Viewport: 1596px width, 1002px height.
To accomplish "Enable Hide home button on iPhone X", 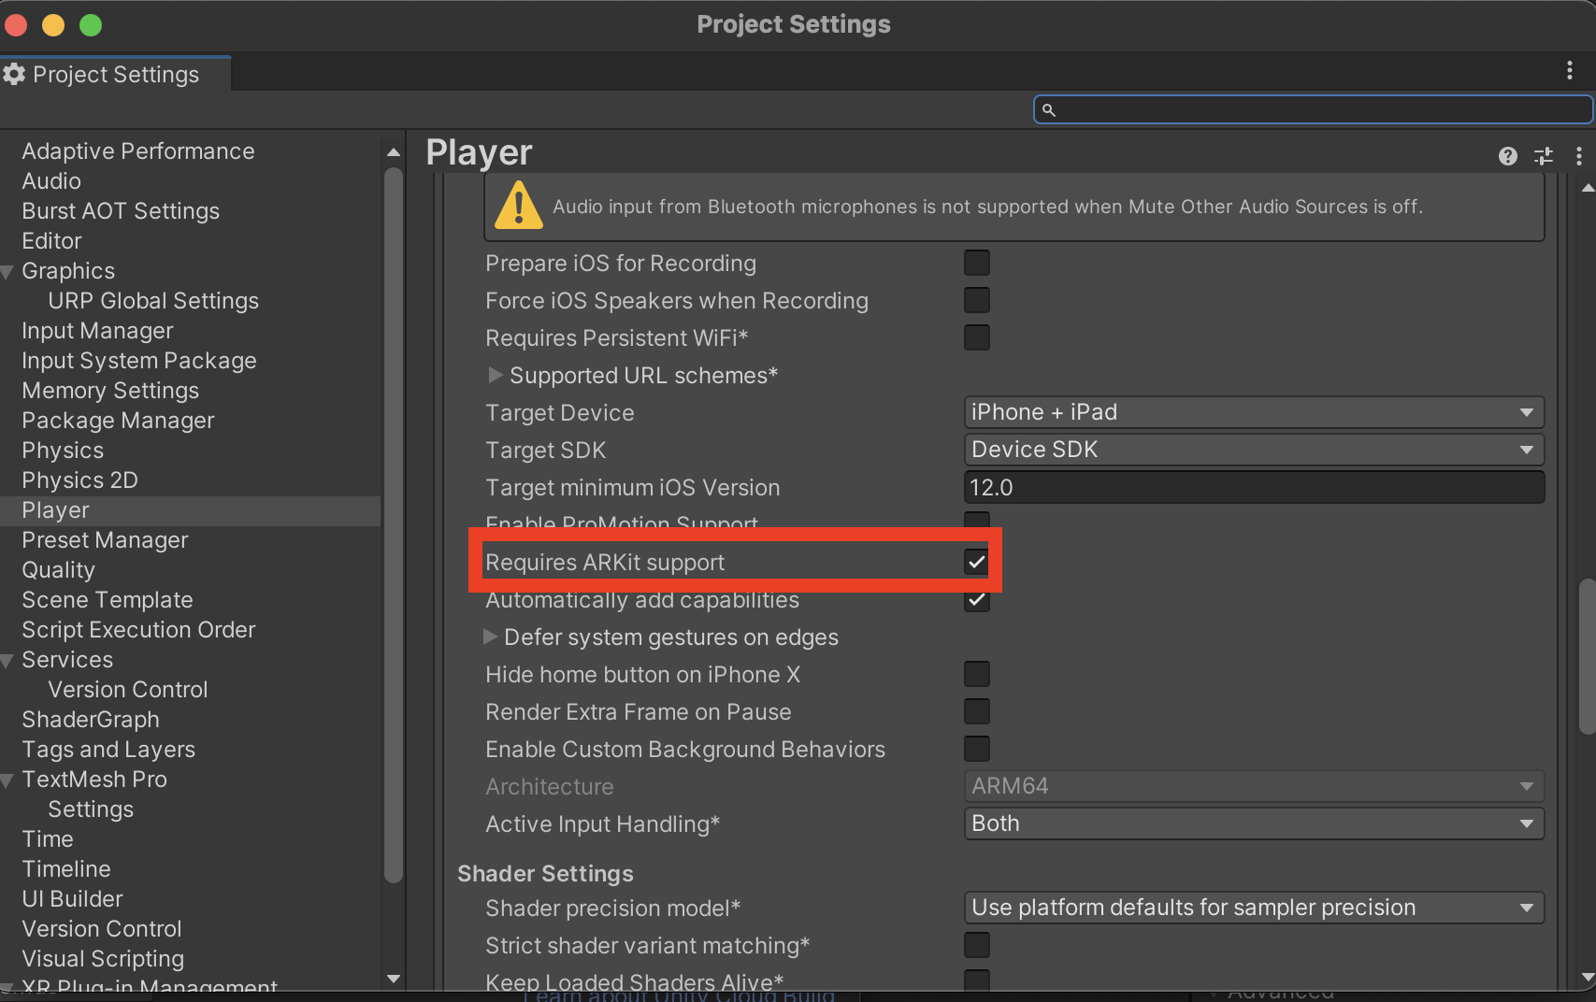I will (x=977, y=674).
